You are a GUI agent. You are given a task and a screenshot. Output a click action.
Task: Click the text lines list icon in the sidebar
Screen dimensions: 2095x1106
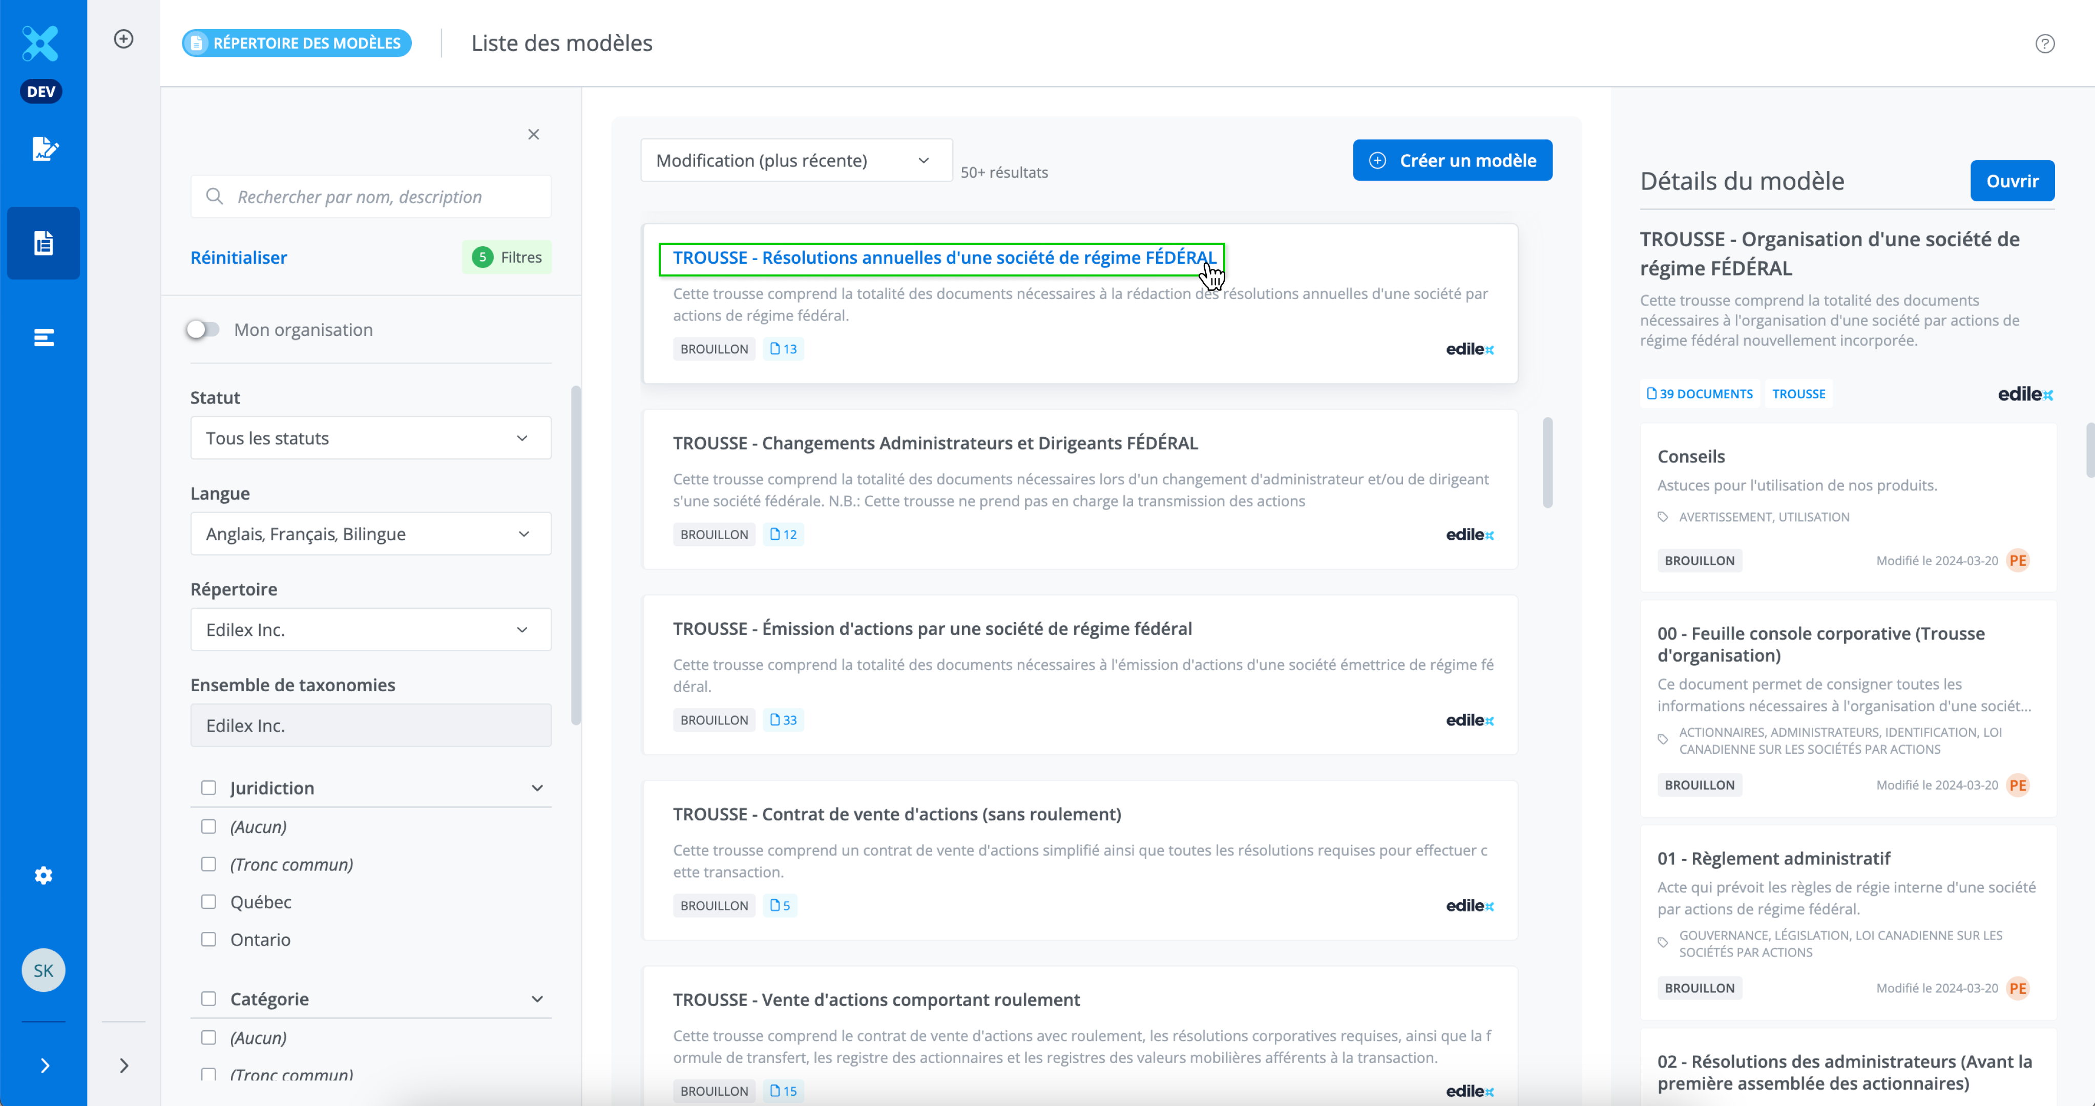pos(44,337)
